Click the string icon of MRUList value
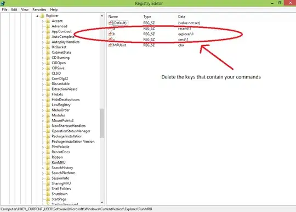 point(110,45)
